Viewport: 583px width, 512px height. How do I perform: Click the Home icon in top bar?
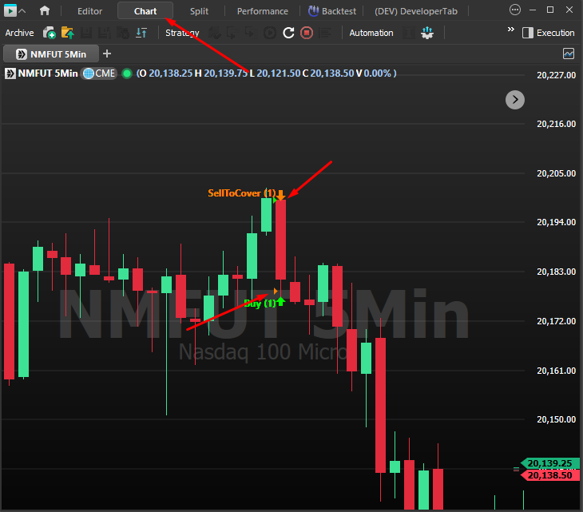(x=45, y=11)
